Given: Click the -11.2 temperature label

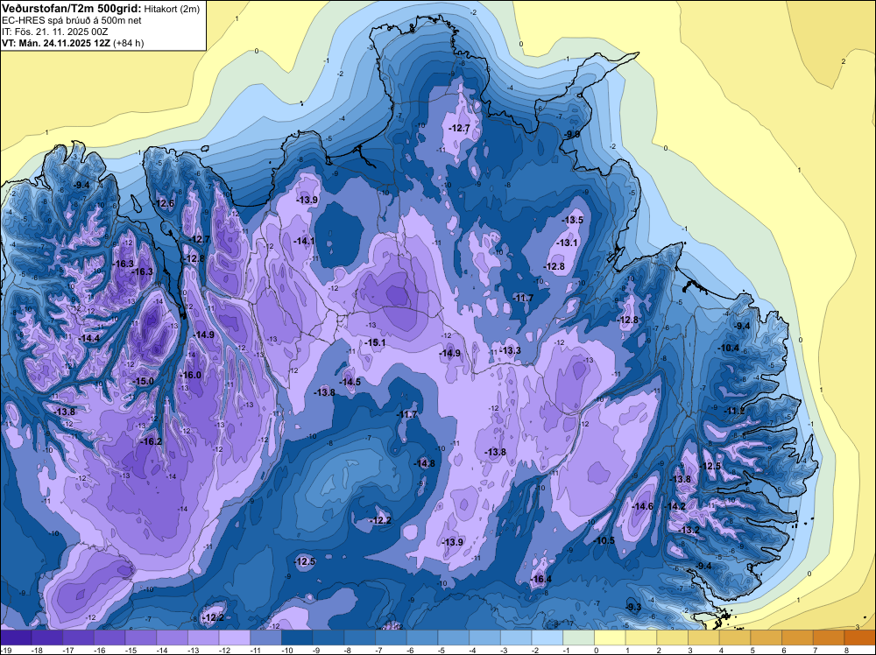Looking at the screenshot, I should 734,411.
